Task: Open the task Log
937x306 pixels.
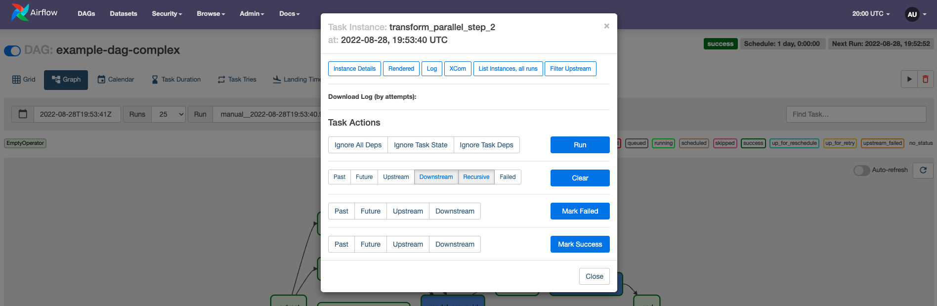Action: 432,69
